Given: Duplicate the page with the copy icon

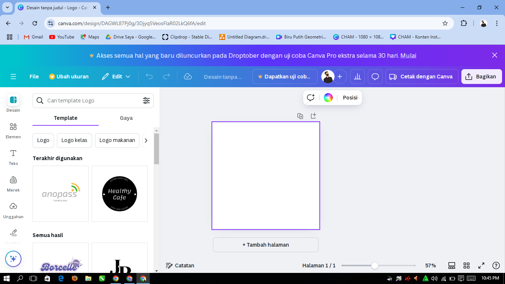Looking at the screenshot, I should click(x=300, y=116).
